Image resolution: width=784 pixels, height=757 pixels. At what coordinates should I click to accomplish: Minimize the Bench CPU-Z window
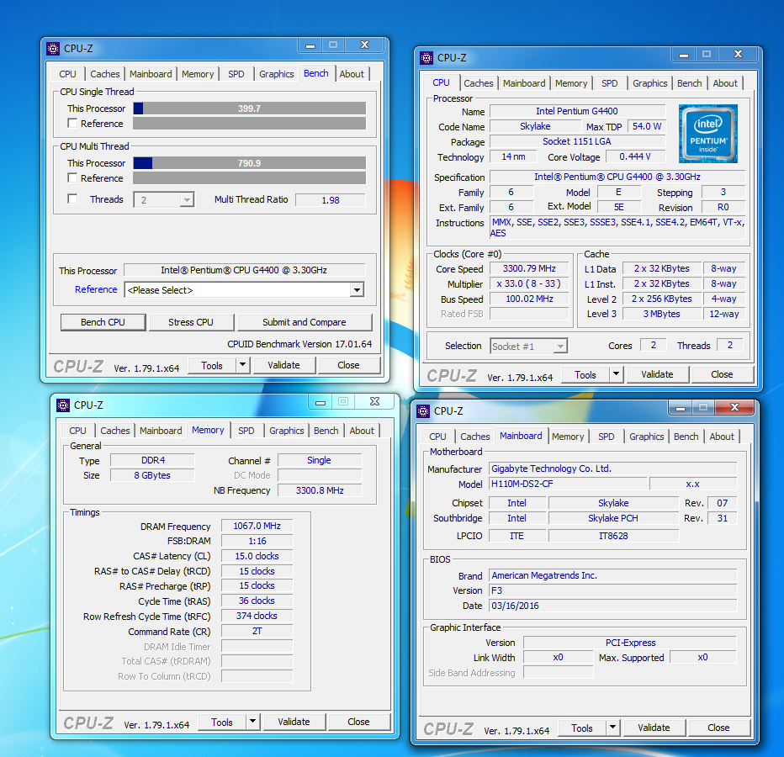310,45
